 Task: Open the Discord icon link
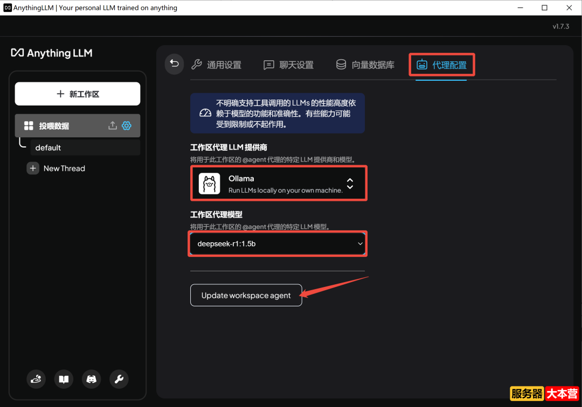point(91,379)
